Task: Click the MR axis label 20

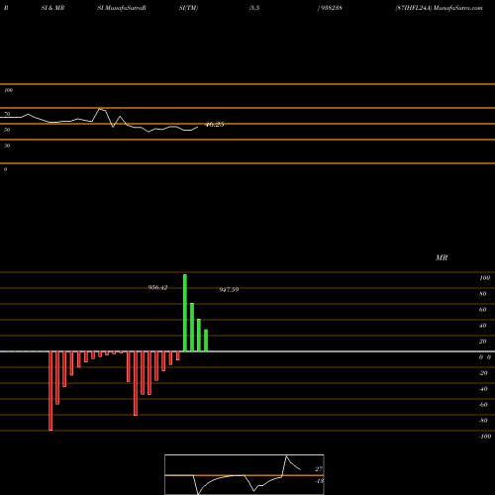Action: click(483, 342)
